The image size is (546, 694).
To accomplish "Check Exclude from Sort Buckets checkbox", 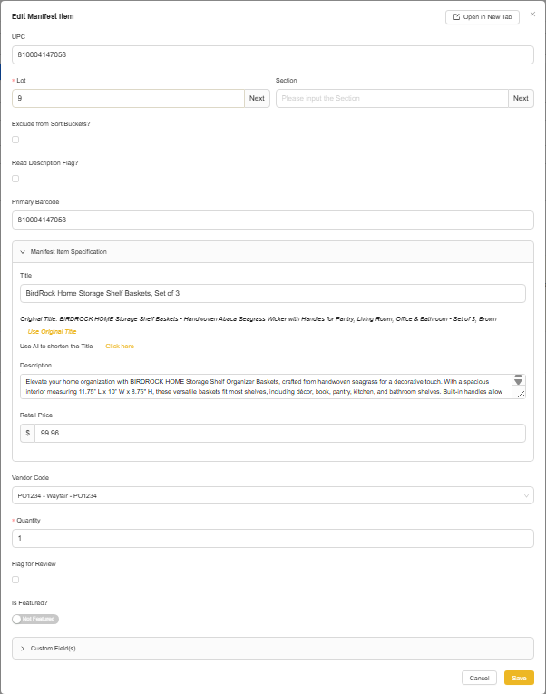I will point(15,140).
